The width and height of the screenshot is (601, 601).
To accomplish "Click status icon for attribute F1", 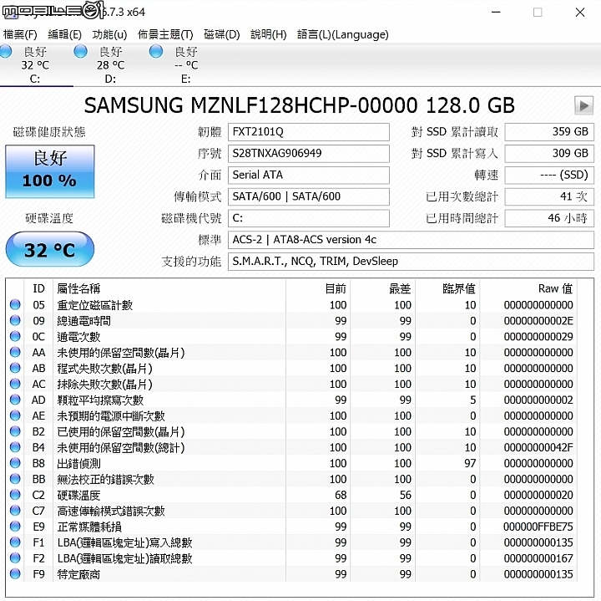I will point(15,542).
